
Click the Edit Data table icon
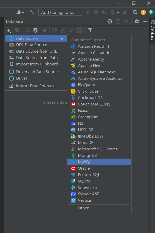click(x=55, y=30)
